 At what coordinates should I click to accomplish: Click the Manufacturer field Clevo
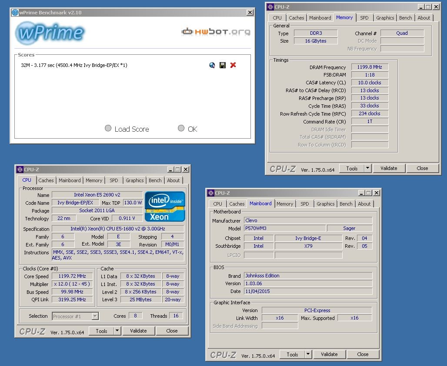[x=308, y=220]
